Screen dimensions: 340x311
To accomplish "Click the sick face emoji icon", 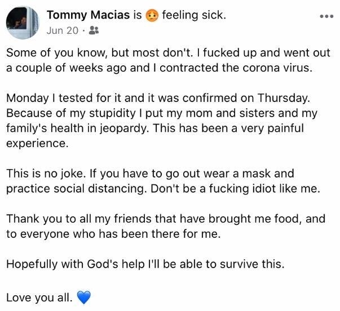I will 152,15.
